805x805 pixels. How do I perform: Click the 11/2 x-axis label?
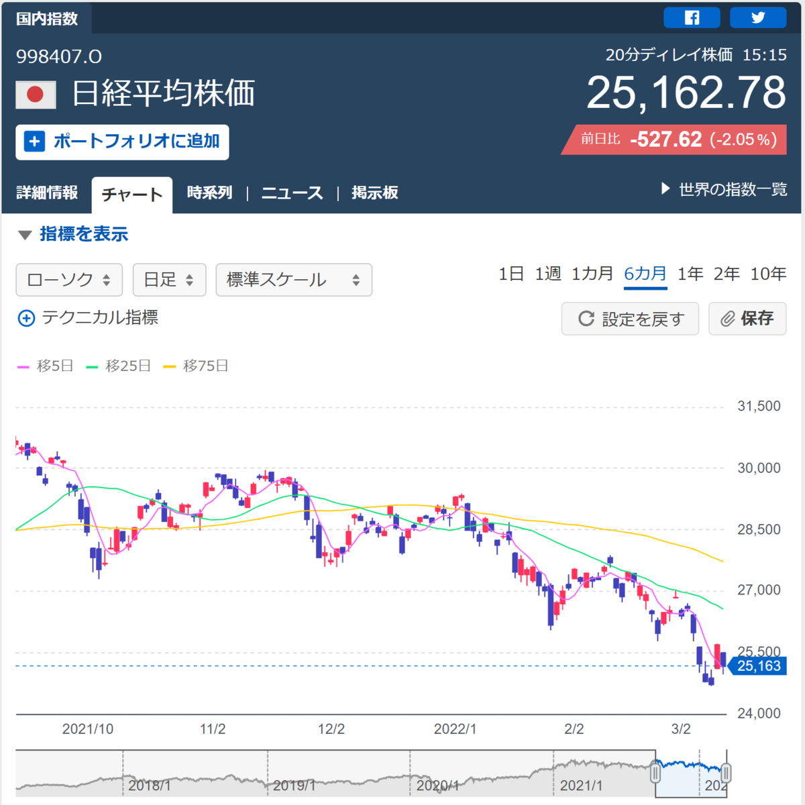213,729
